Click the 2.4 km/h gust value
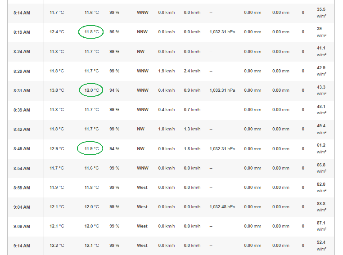Image resolution: width=343 pixels, height=255 pixels. 192,71
